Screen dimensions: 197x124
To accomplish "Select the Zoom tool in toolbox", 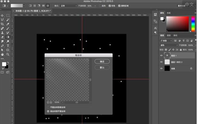I will (8, 54).
